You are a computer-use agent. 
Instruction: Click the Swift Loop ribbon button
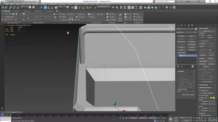point(80,14)
